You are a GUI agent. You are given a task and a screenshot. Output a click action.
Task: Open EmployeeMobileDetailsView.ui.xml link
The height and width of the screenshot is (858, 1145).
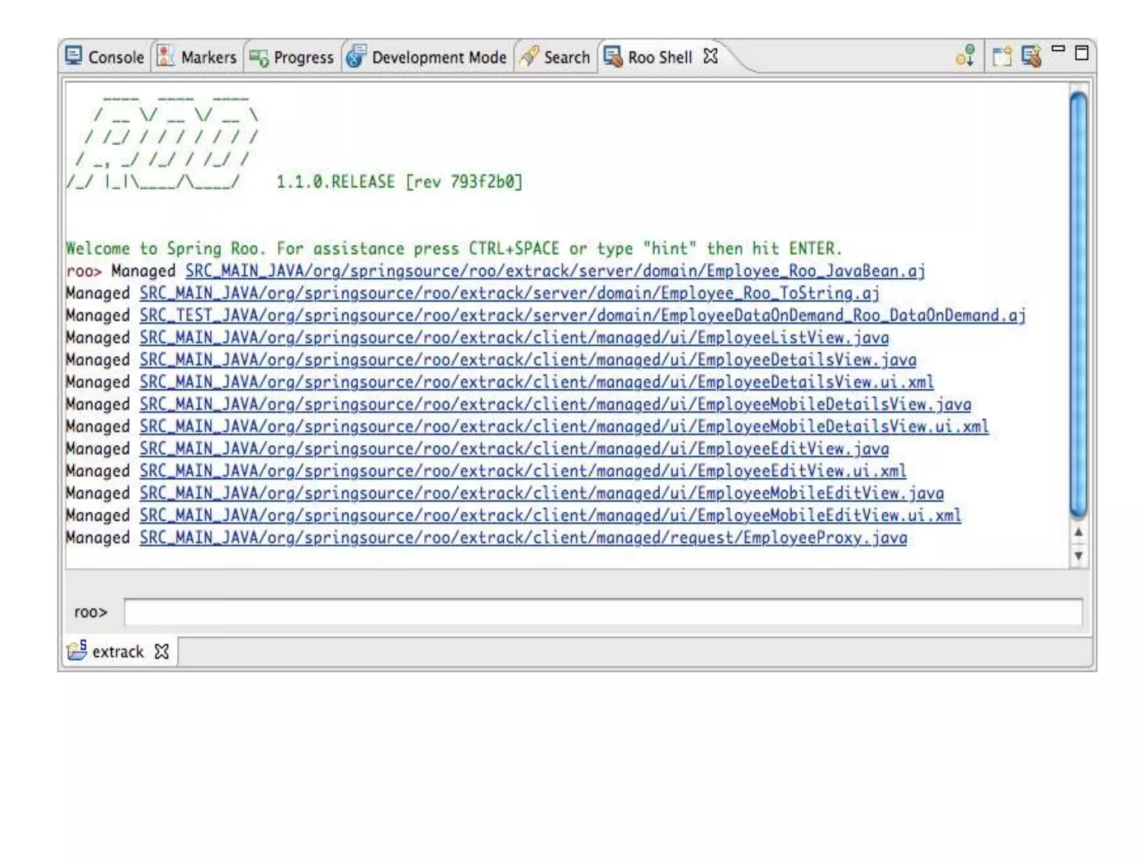(564, 427)
